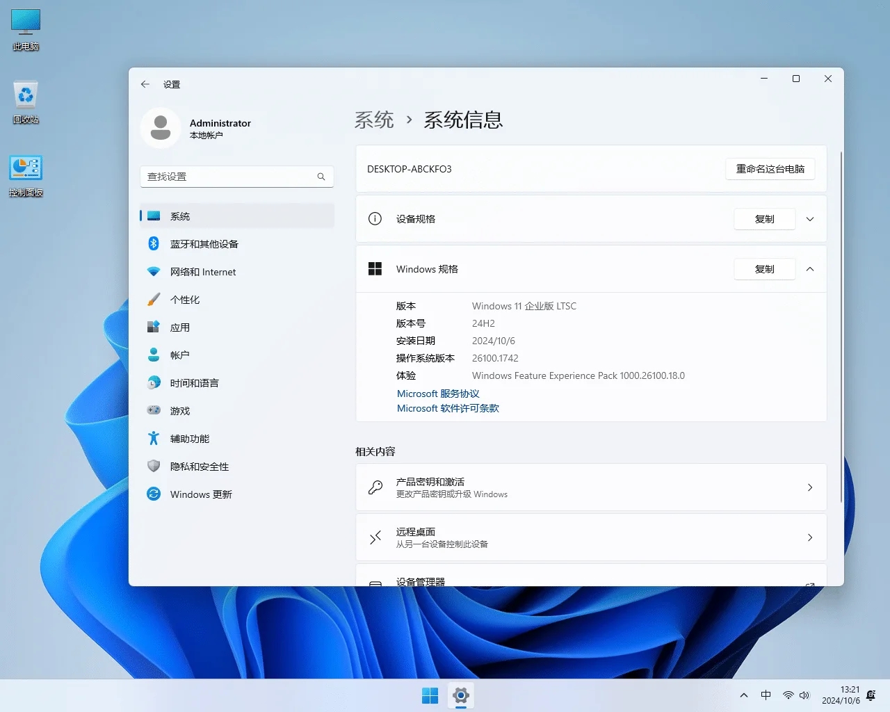Click 应用 label in sidebar
The width and height of the screenshot is (890, 712).
(x=180, y=327)
